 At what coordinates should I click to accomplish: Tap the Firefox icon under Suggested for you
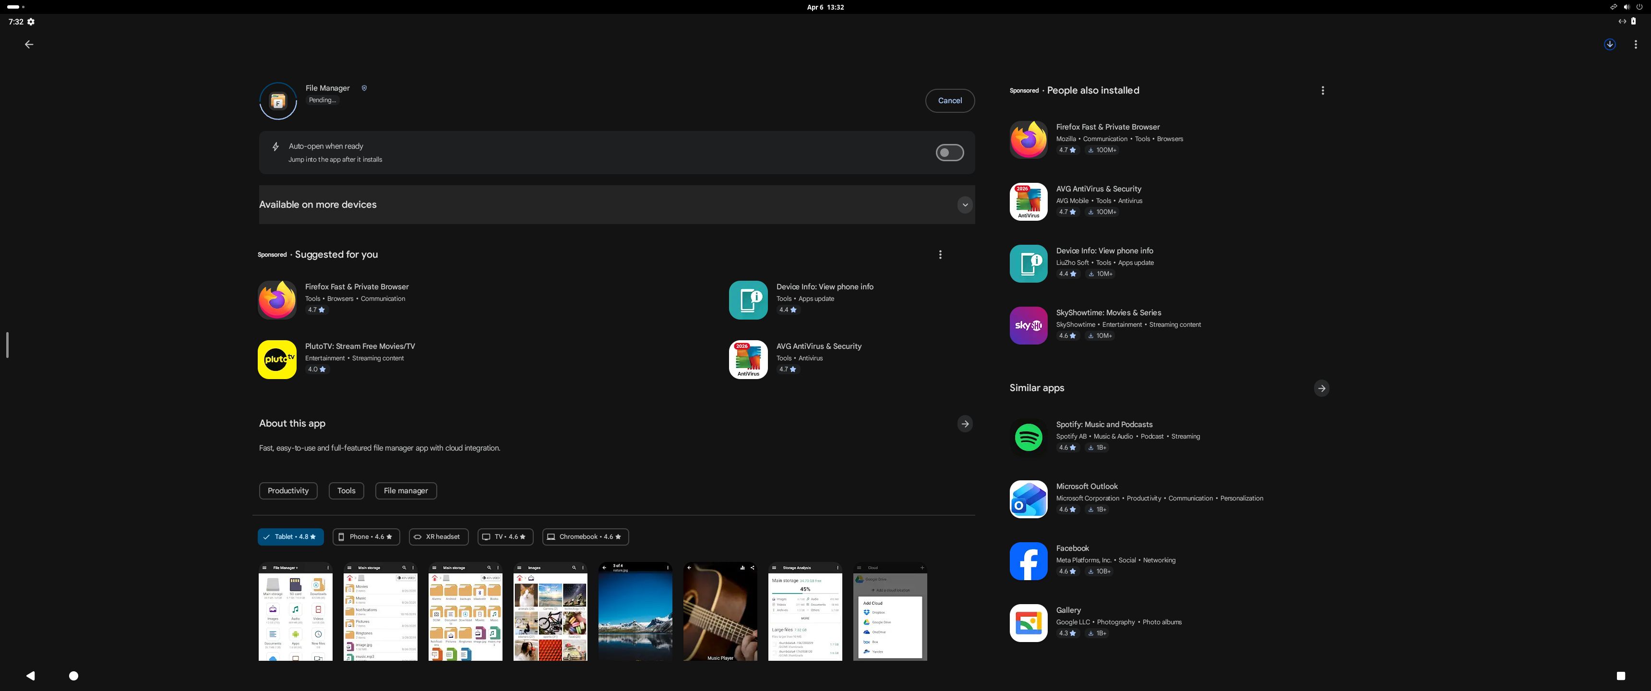click(x=277, y=299)
